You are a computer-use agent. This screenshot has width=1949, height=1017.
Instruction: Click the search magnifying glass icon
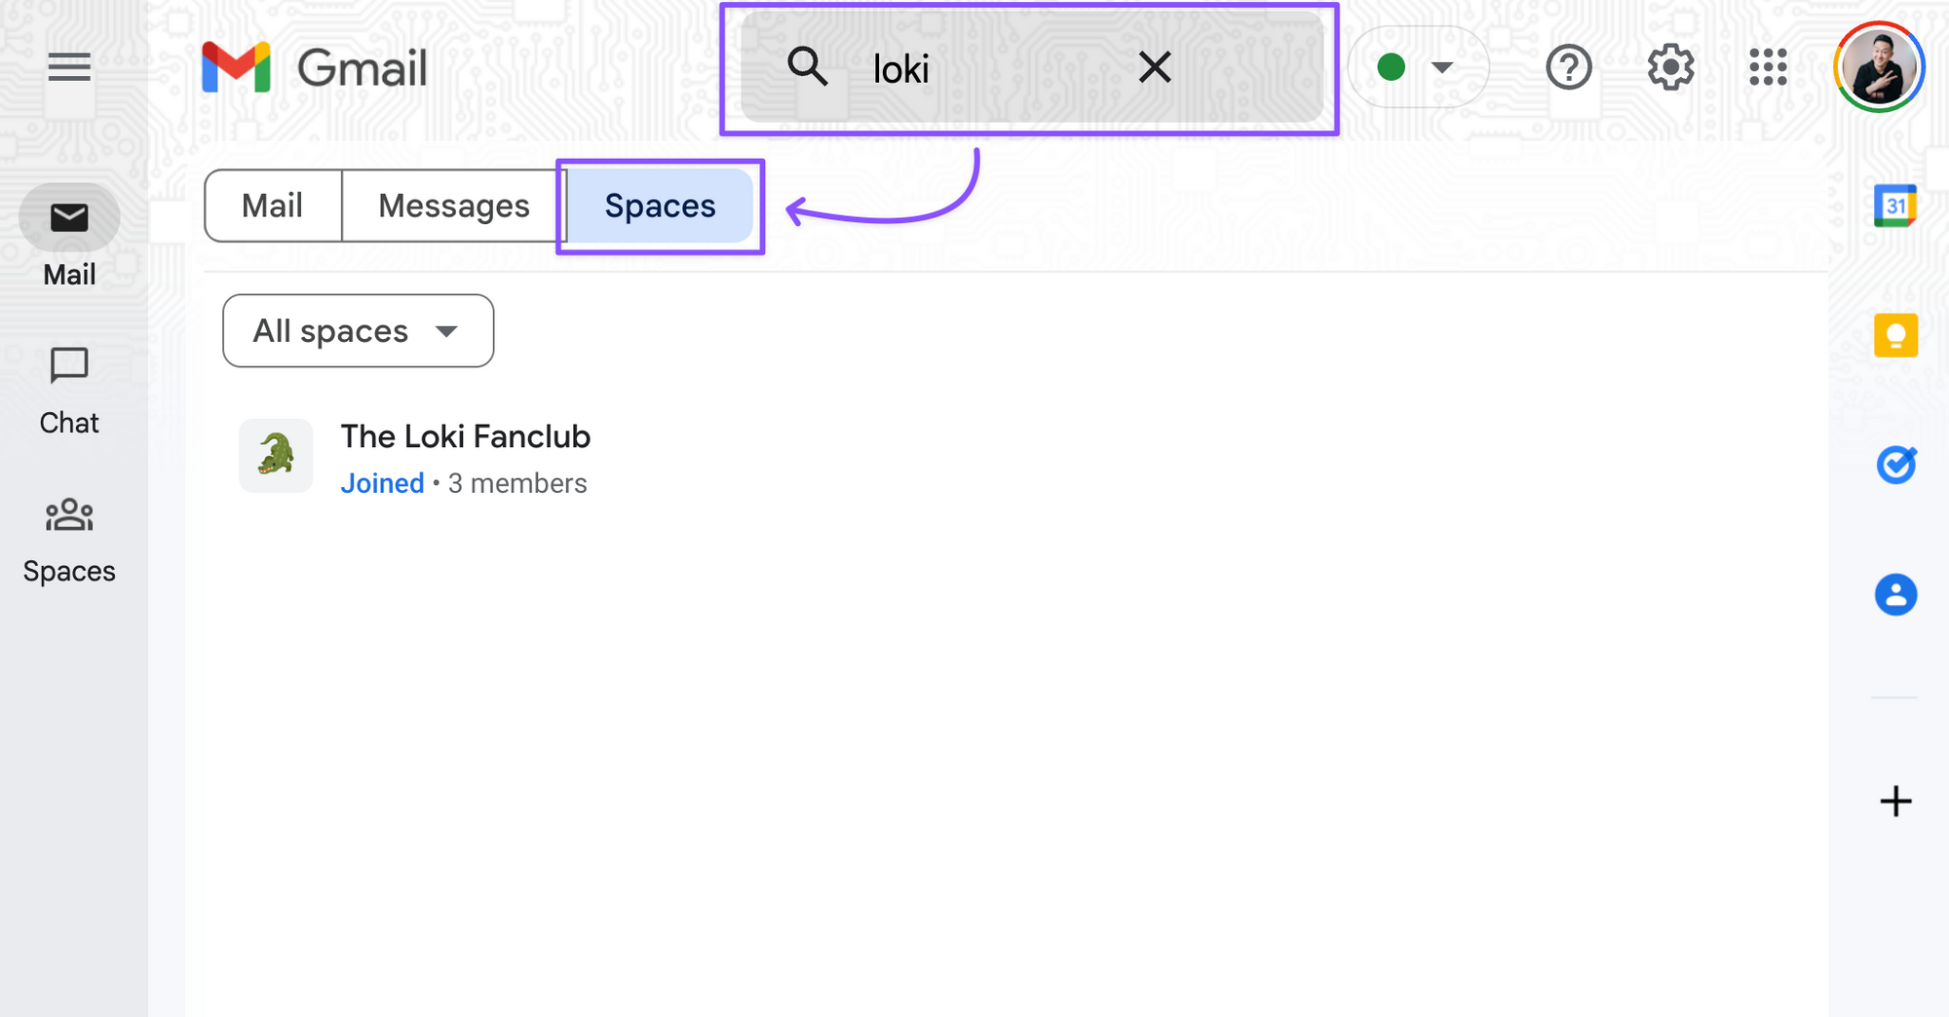(807, 67)
